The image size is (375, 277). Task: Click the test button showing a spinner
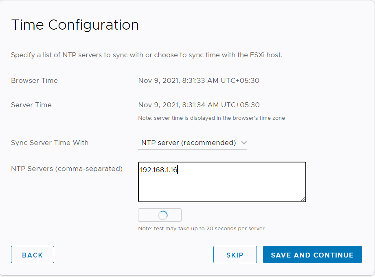[x=160, y=215]
